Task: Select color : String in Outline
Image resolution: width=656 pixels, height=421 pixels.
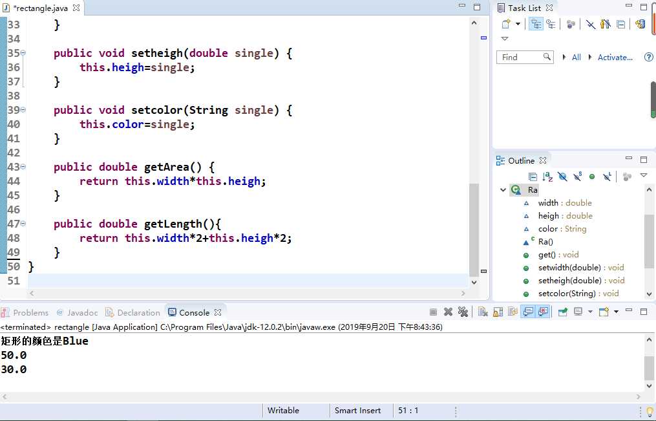Action: tap(562, 229)
